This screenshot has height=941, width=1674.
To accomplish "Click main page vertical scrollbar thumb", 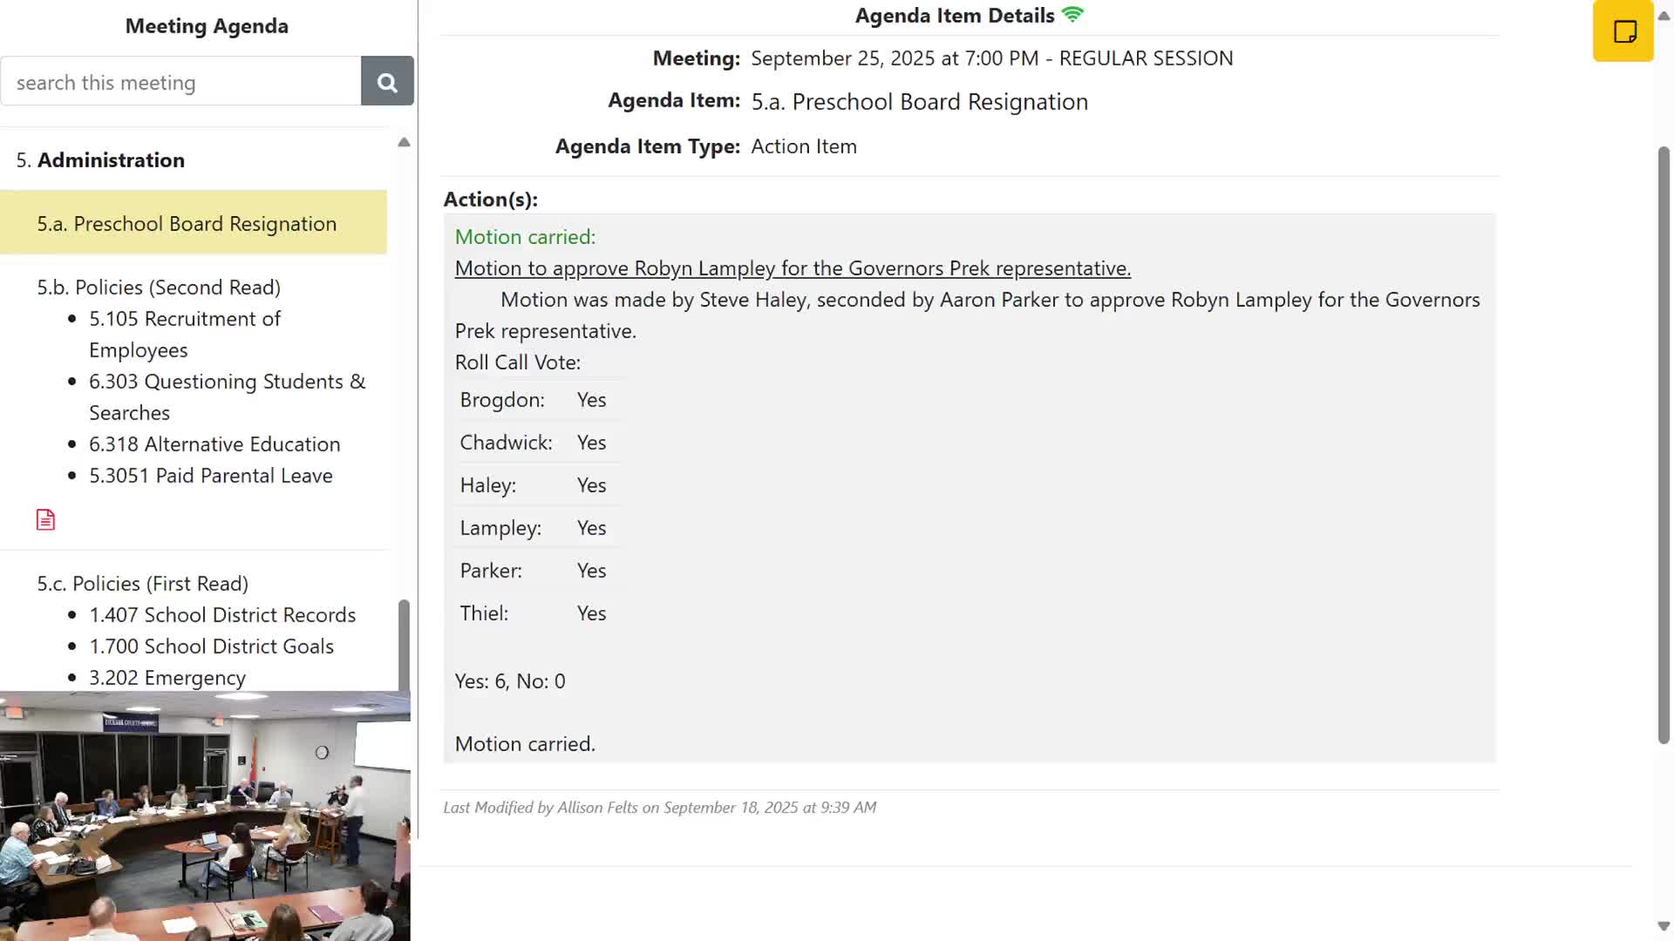I will pyautogui.click(x=1664, y=444).
